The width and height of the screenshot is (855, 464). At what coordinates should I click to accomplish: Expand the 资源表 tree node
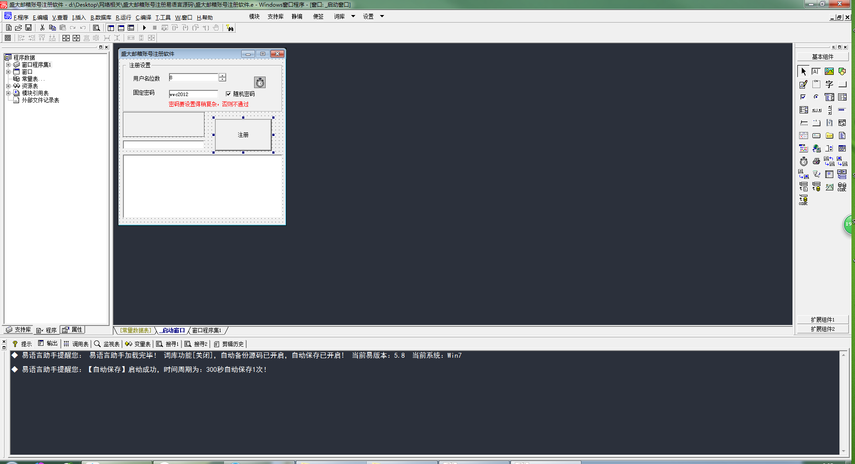point(8,86)
